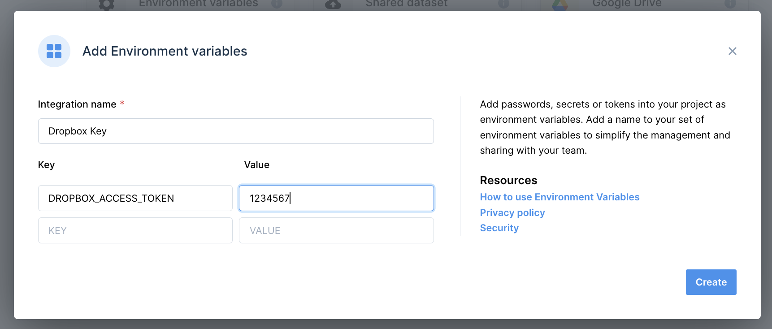The height and width of the screenshot is (329, 772).
Task: Close the Add Environment variables dialog
Action: tap(732, 51)
